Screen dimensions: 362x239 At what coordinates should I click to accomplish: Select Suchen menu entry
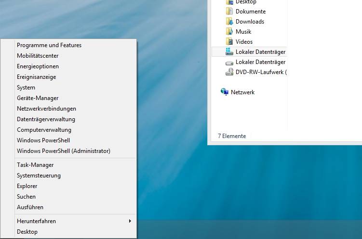tap(76, 197)
